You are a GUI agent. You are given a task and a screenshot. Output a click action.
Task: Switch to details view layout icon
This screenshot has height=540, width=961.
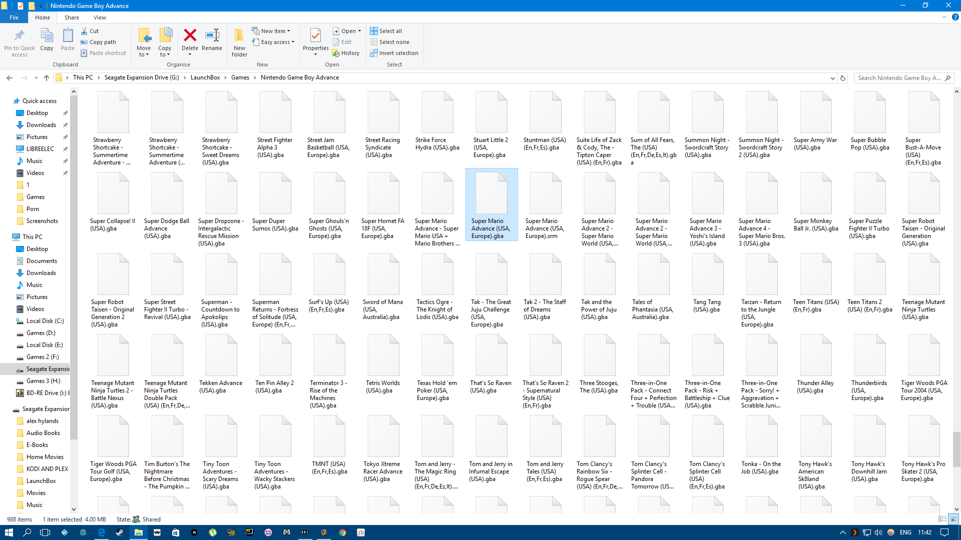[x=942, y=519]
